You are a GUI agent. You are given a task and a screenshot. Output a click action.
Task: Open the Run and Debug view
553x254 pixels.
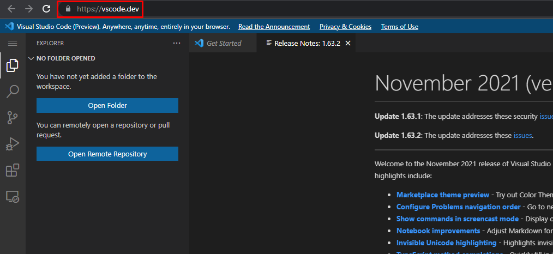pyautogui.click(x=12, y=144)
